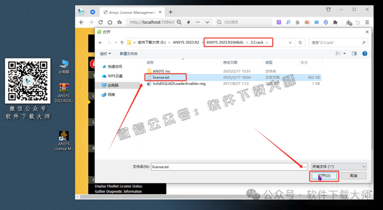The image size is (383, 210).
Task: Click the 新建文件夹 button
Action: [x=129, y=54]
